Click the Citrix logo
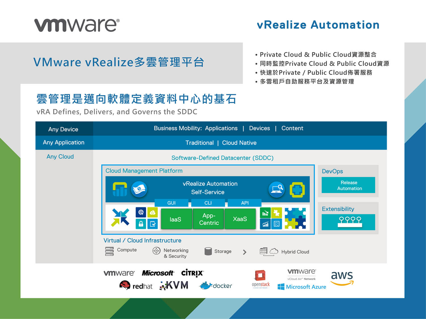This screenshot has width=426, height=319. (x=192, y=273)
